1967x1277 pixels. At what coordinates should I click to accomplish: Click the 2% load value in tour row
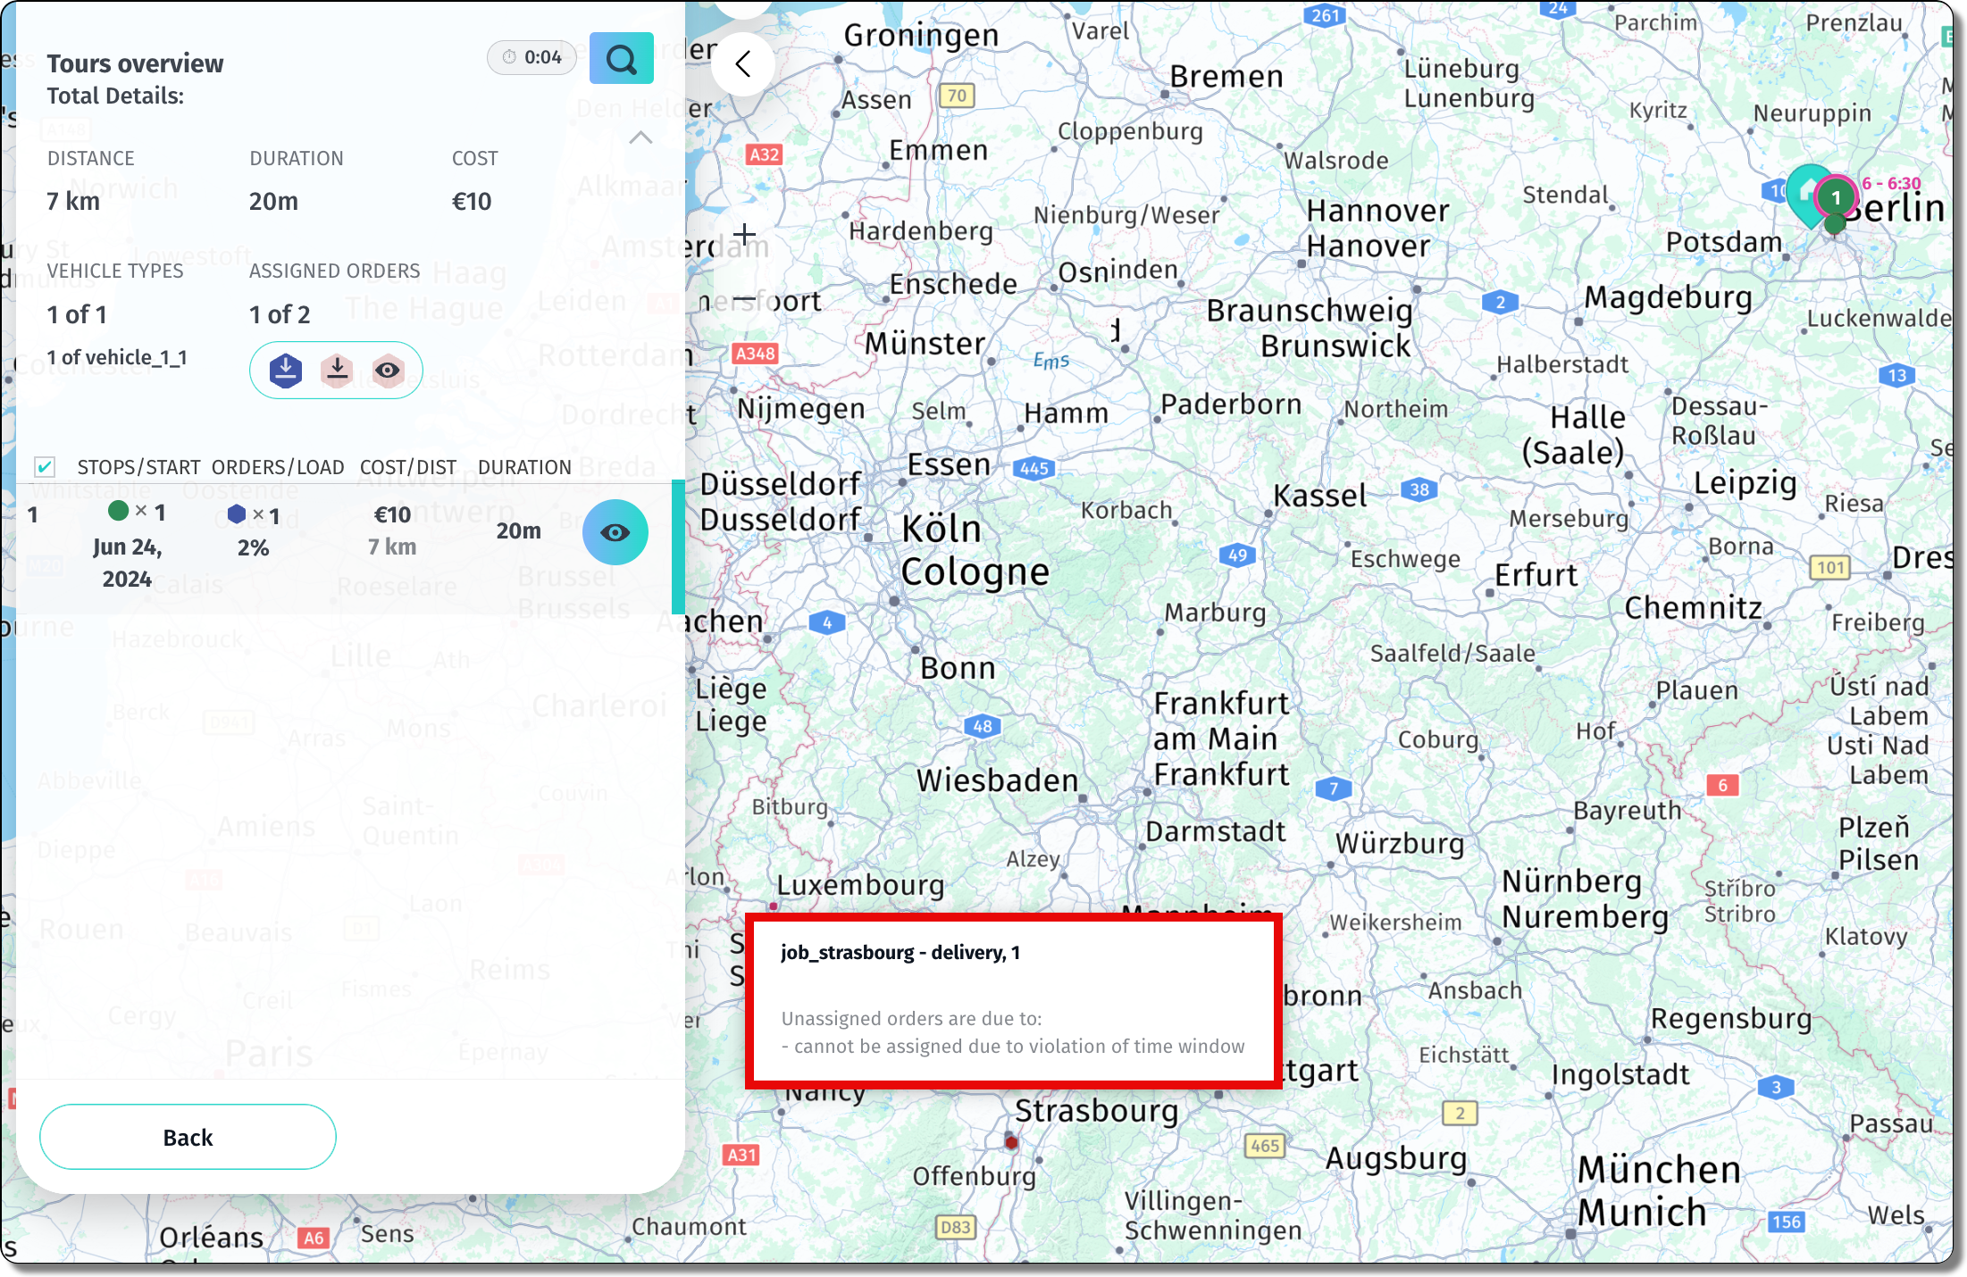254,547
